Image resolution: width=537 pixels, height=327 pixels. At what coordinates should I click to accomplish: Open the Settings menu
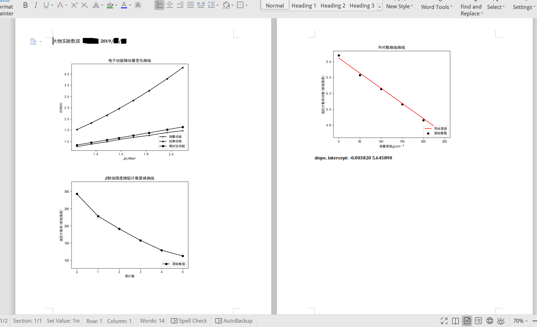[x=524, y=7]
